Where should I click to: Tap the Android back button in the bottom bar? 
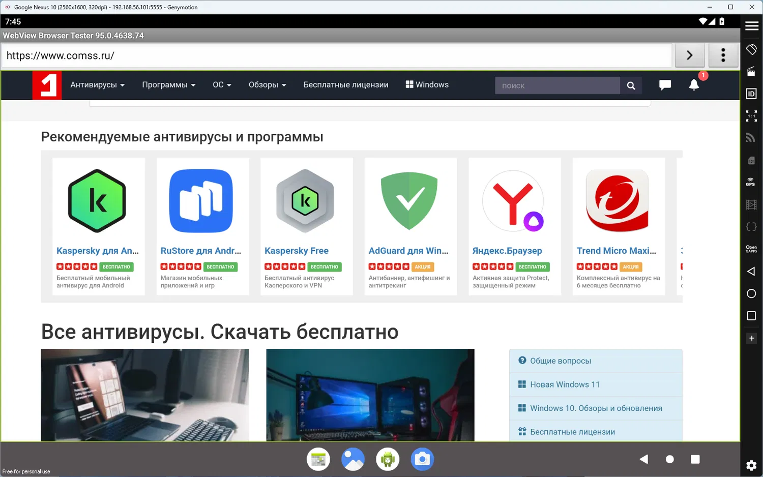click(644, 459)
